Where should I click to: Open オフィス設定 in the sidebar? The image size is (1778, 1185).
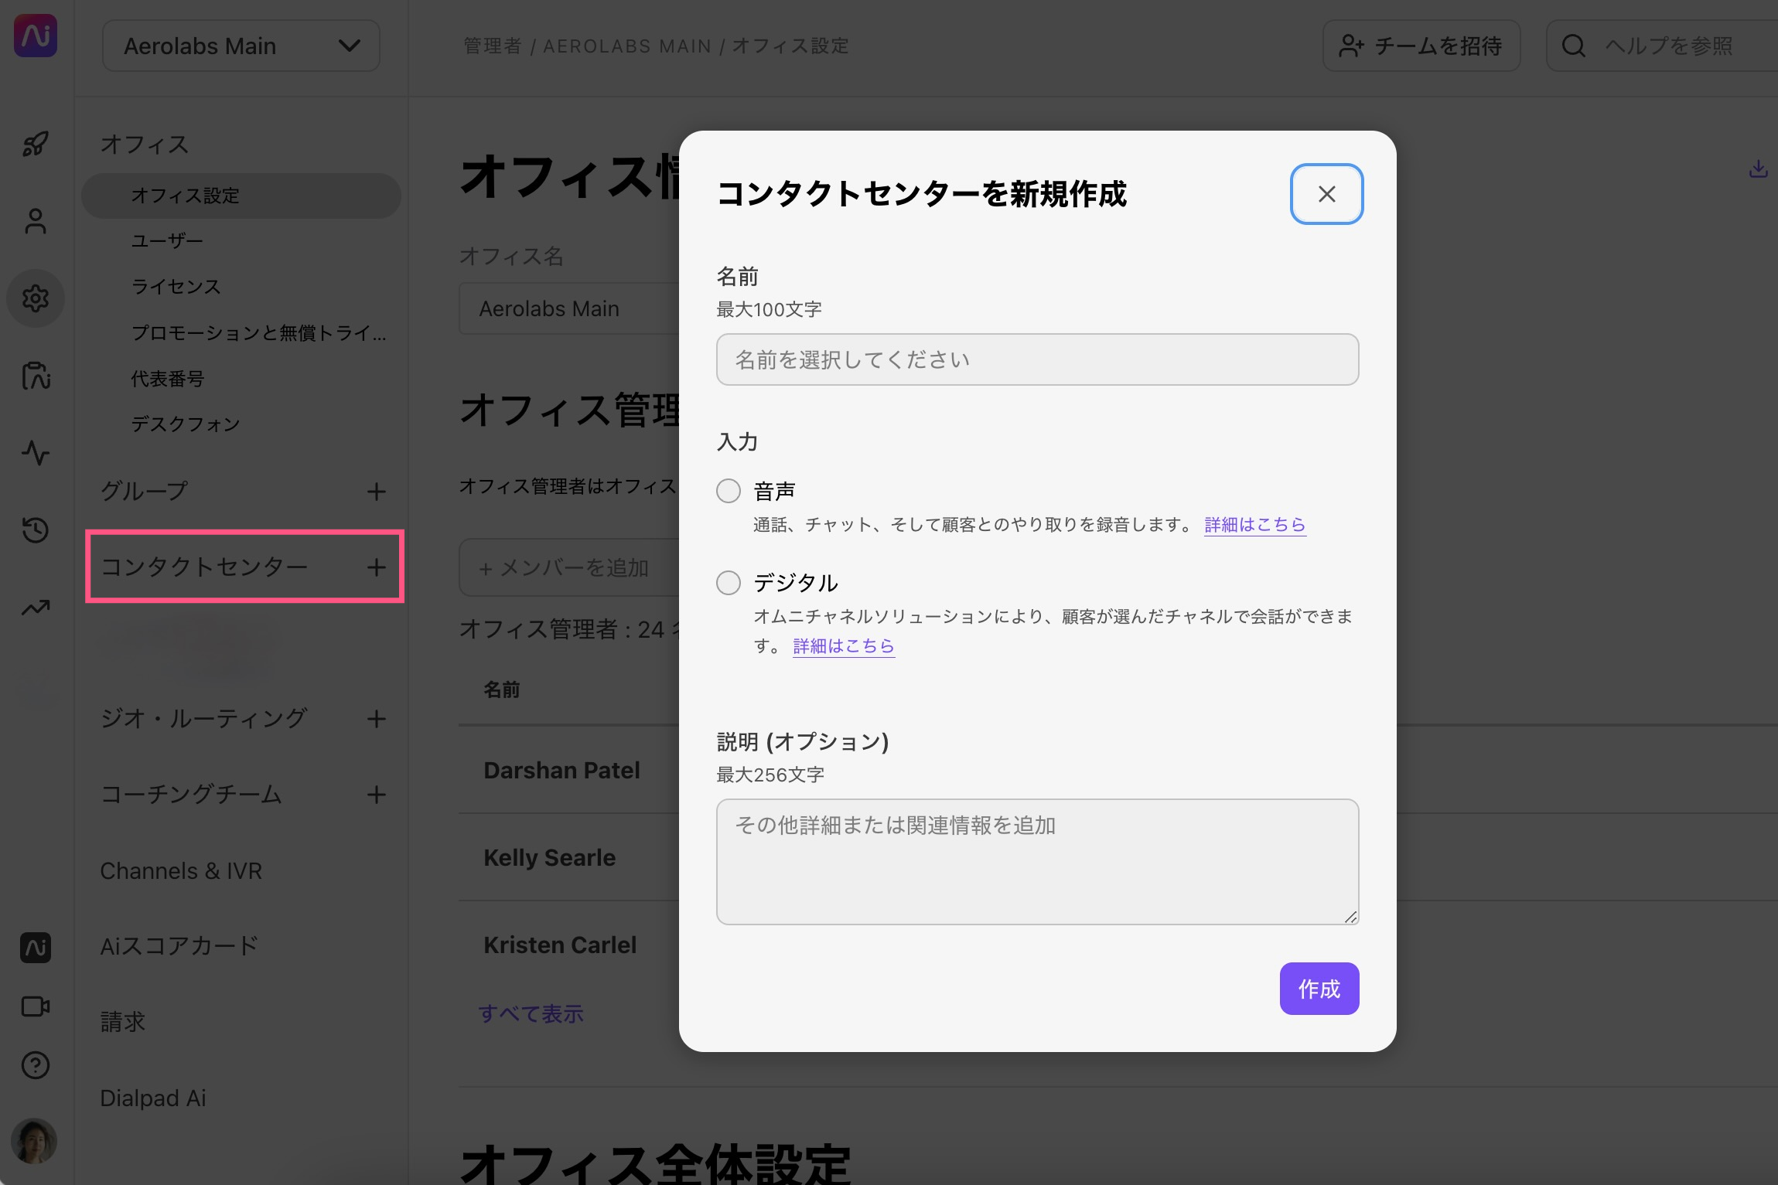pos(241,196)
